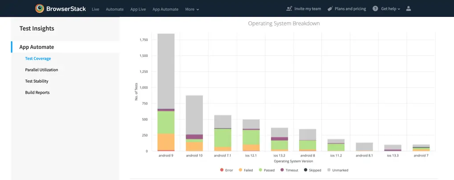
Task: Click the Operating System Breakdown chart title
Action: click(x=284, y=24)
